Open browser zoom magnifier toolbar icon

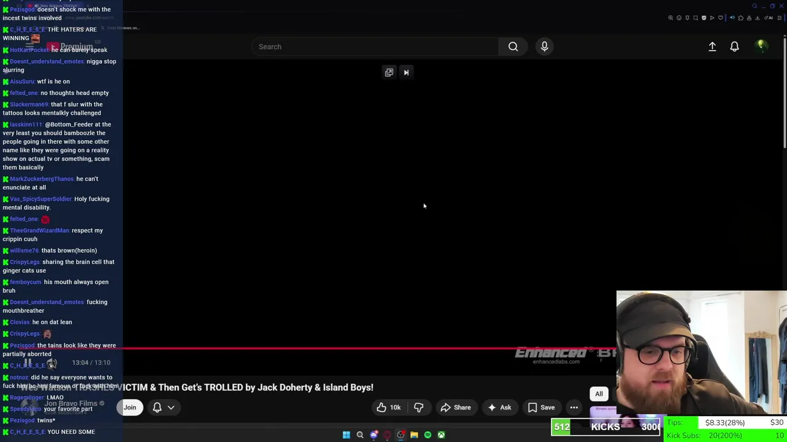(671, 18)
